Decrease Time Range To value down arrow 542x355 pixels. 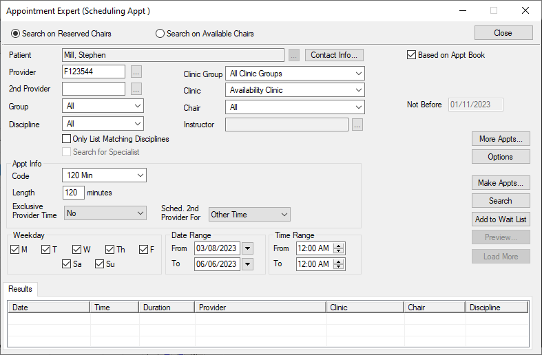(x=339, y=267)
